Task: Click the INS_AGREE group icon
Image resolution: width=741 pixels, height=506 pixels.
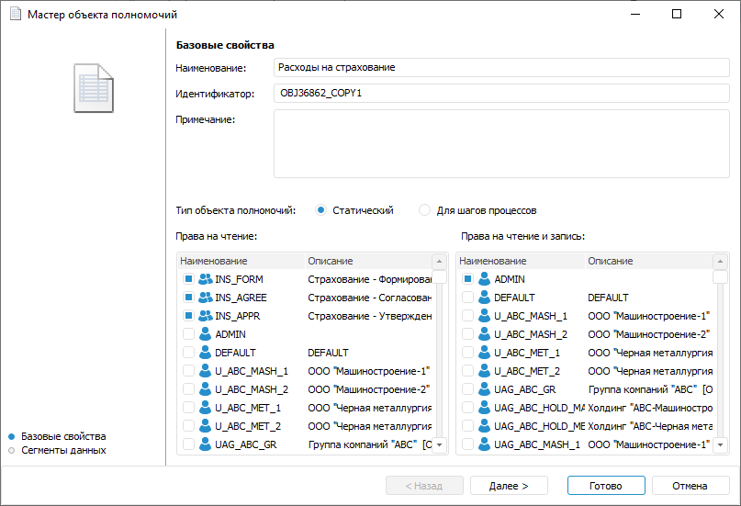Action: click(206, 298)
